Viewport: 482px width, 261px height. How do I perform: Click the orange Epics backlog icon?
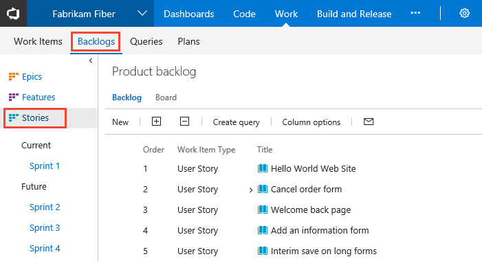(14, 76)
